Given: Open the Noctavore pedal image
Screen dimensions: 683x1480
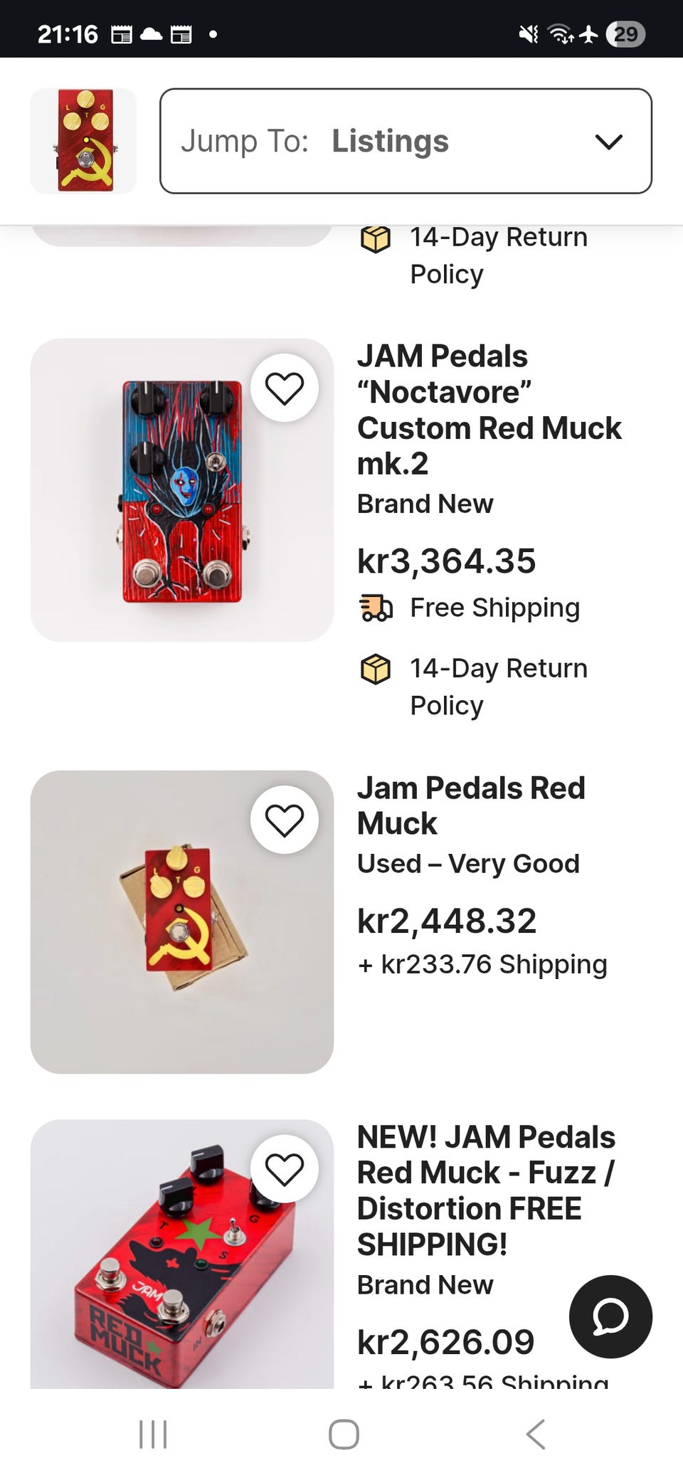Looking at the screenshot, I should pyautogui.click(x=182, y=491).
